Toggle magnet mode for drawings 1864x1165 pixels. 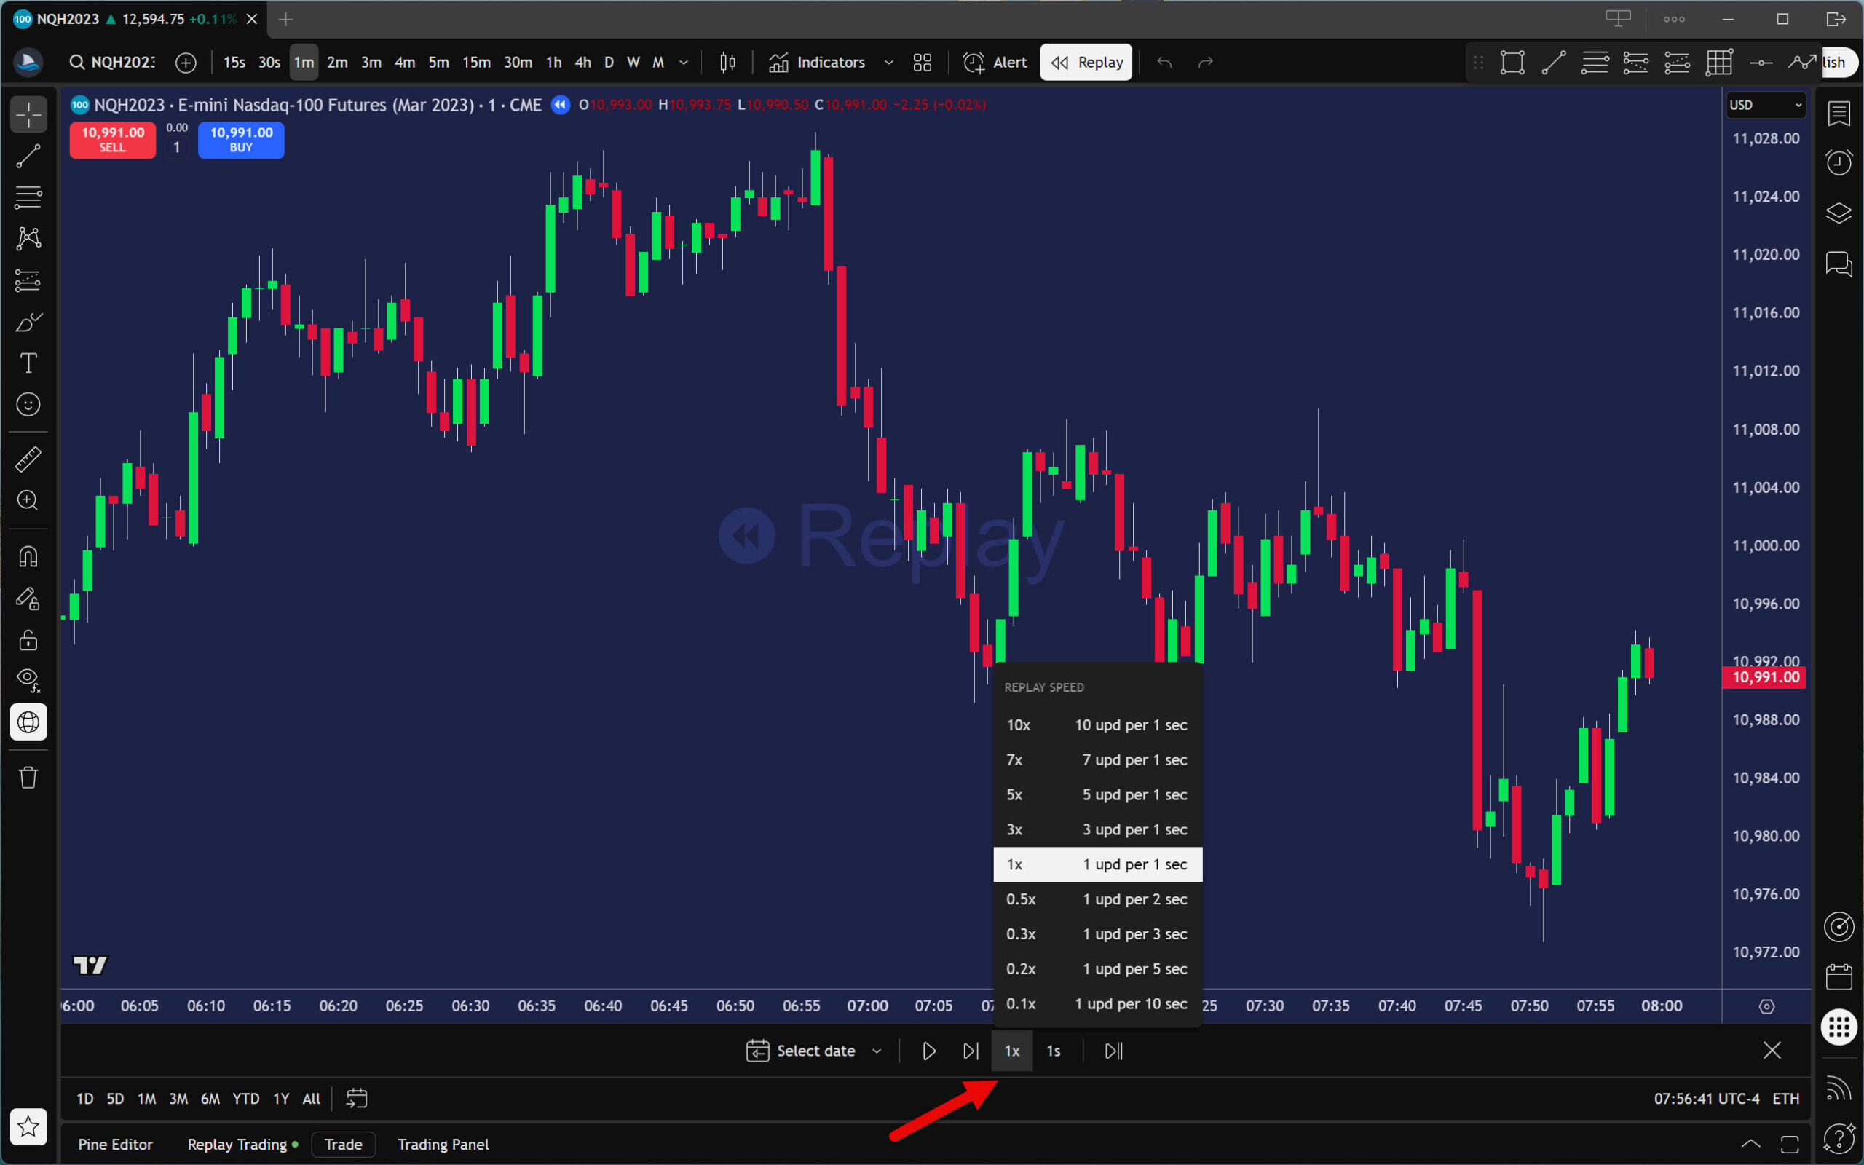tap(28, 556)
